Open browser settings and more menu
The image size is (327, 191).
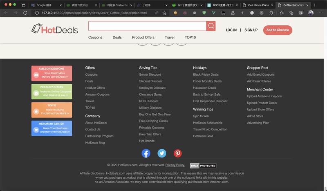[321, 13]
